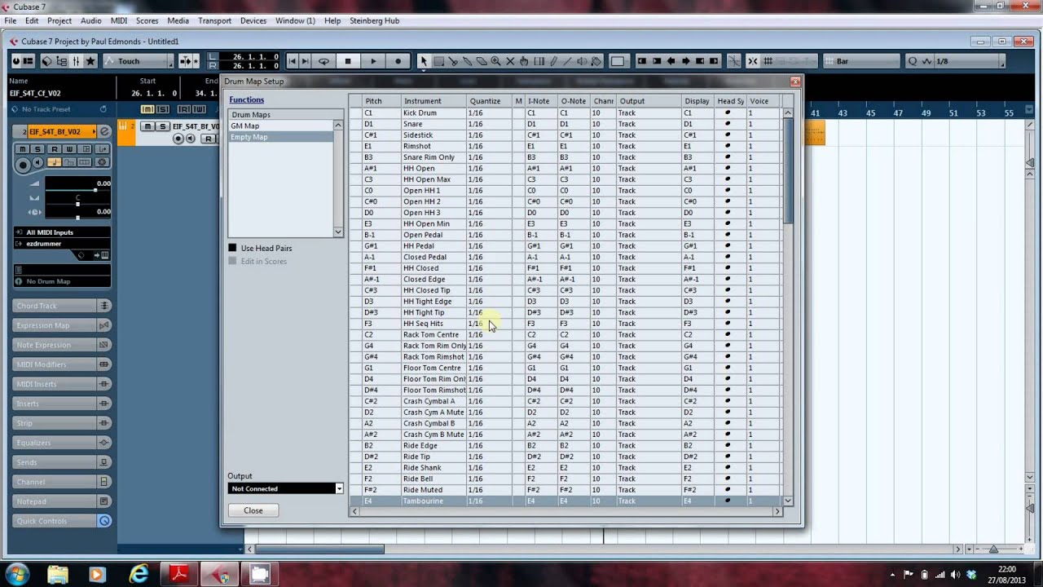Screen dimensions: 1043x587
Task: Select the Glue tool
Action: point(467,61)
